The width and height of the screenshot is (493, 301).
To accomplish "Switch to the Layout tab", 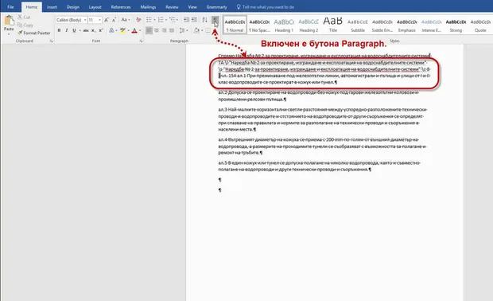I will [x=95, y=7].
